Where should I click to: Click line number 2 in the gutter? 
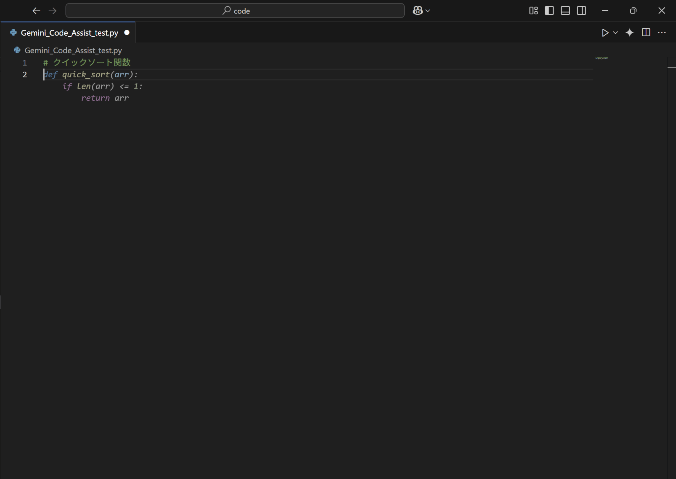pyautogui.click(x=24, y=75)
